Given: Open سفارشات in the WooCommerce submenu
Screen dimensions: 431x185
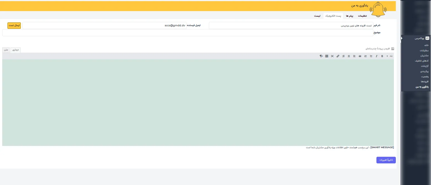Looking at the screenshot, I should (x=424, y=50).
